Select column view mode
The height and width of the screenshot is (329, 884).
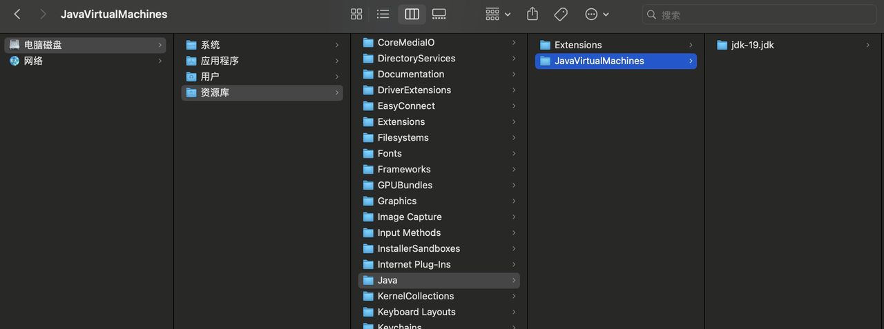pos(412,14)
